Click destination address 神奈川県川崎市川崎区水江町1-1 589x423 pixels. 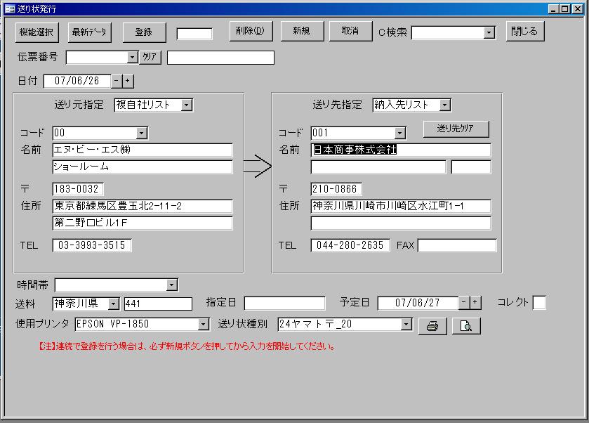click(401, 206)
